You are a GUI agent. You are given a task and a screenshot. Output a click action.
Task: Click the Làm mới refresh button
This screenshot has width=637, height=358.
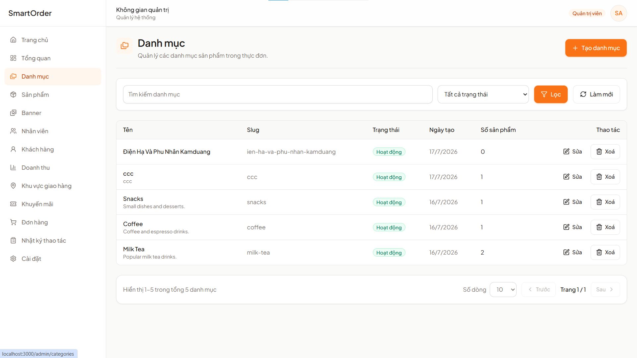(596, 94)
